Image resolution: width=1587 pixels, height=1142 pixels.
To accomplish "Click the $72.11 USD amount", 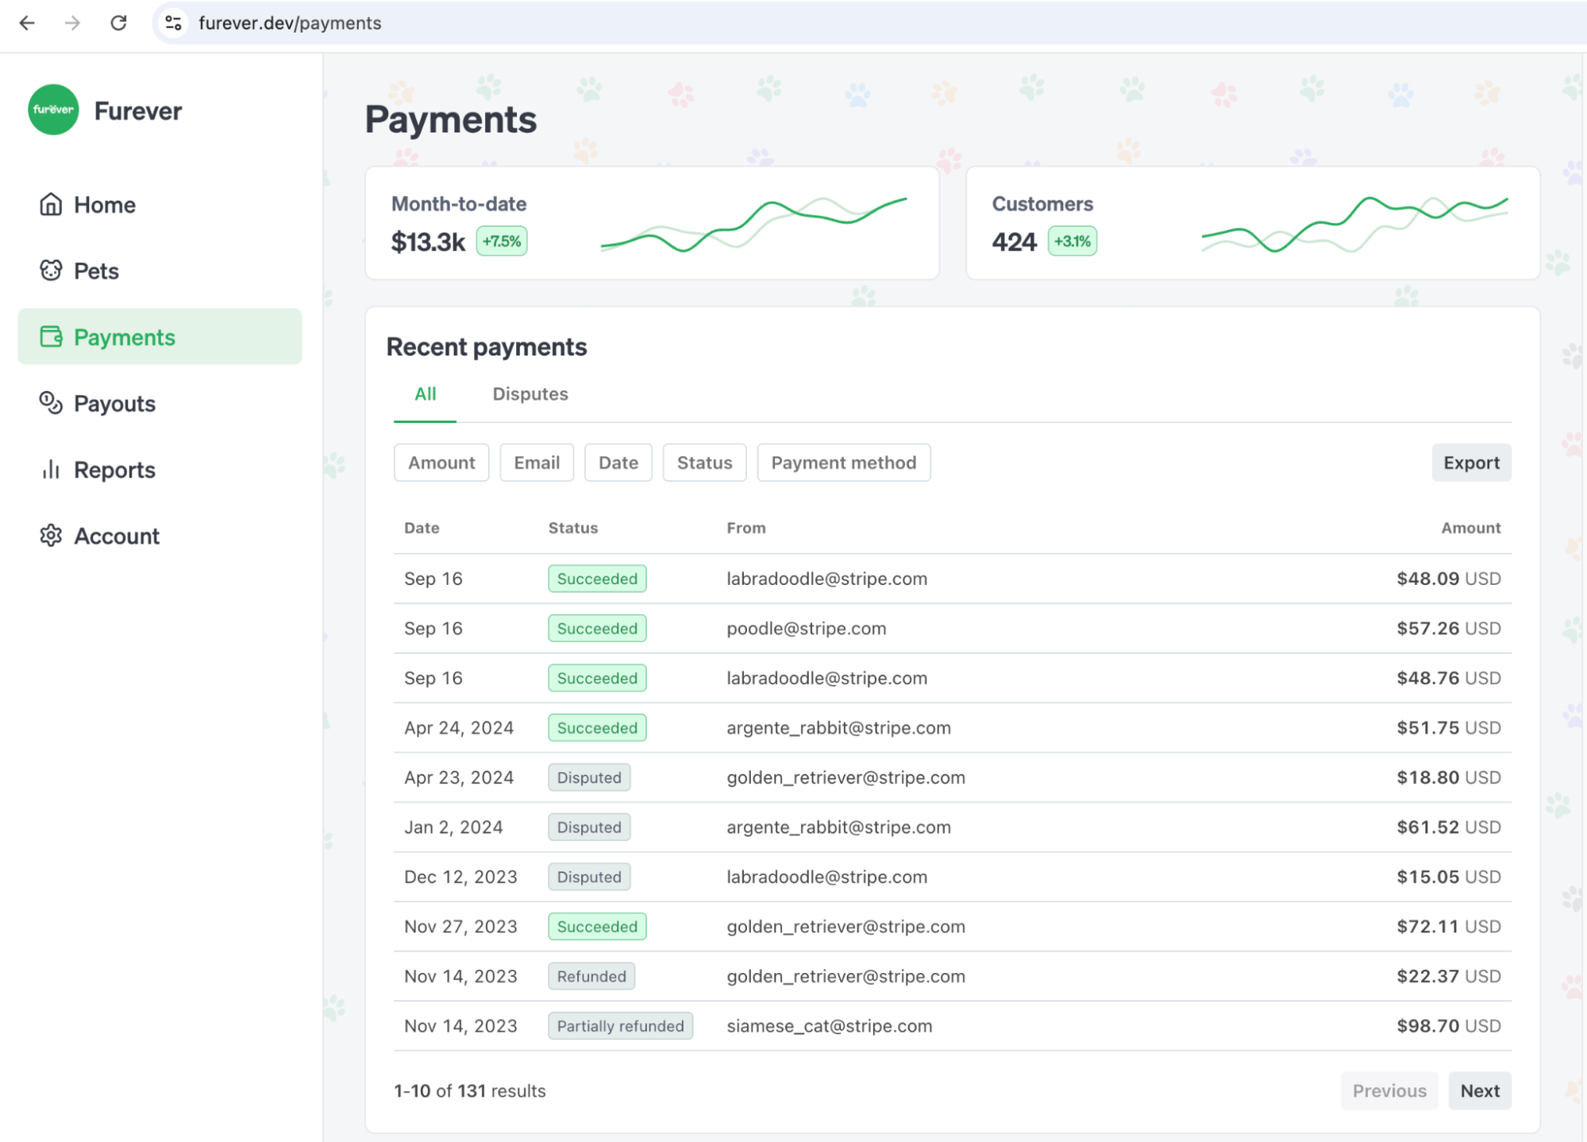I will 1449,926.
